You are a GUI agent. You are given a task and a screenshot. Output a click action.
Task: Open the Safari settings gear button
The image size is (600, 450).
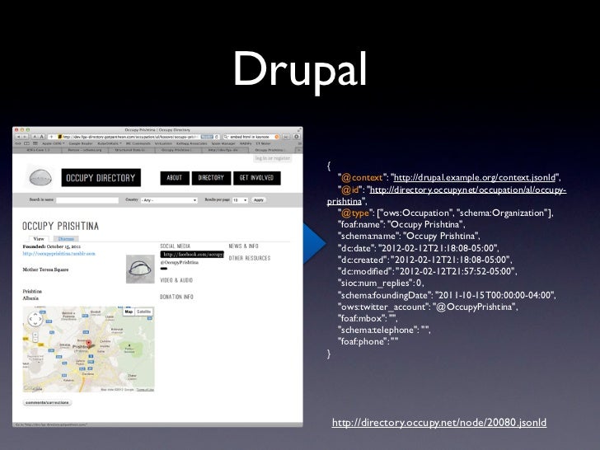[296, 137]
